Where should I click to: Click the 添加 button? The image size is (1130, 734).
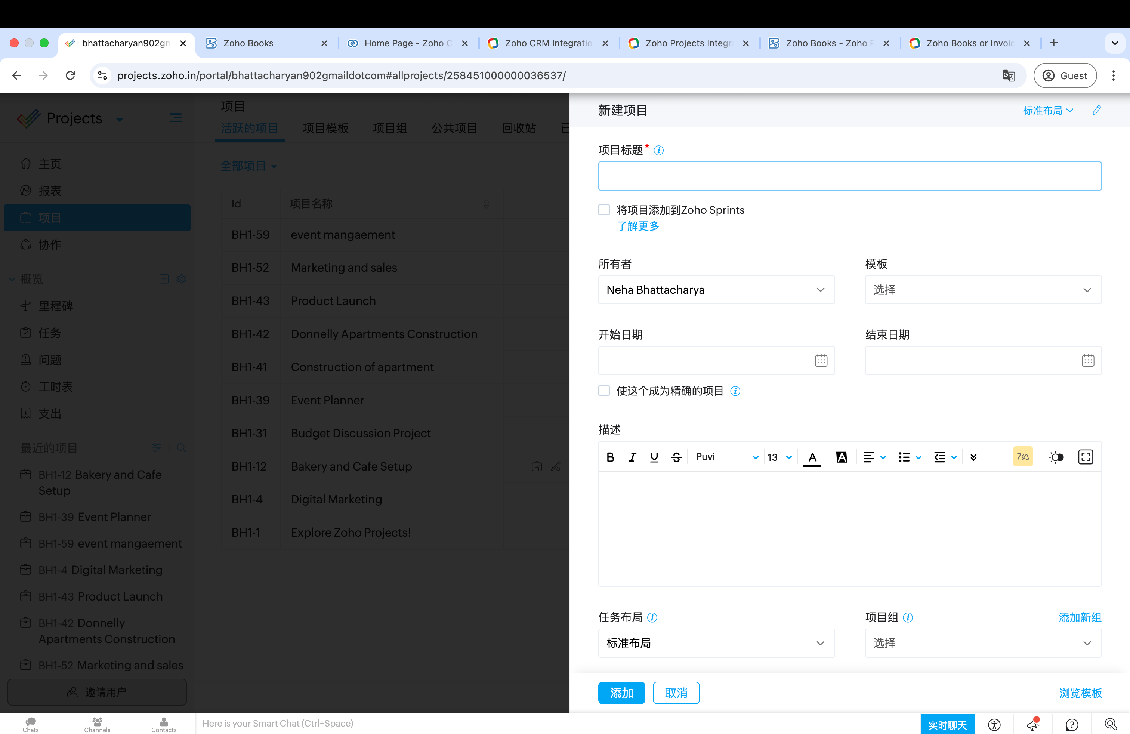[x=621, y=693]
